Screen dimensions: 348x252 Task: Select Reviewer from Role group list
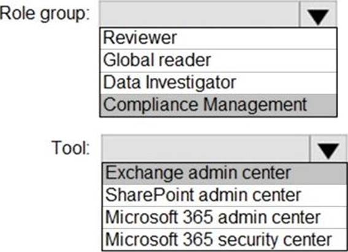(218, 39)
